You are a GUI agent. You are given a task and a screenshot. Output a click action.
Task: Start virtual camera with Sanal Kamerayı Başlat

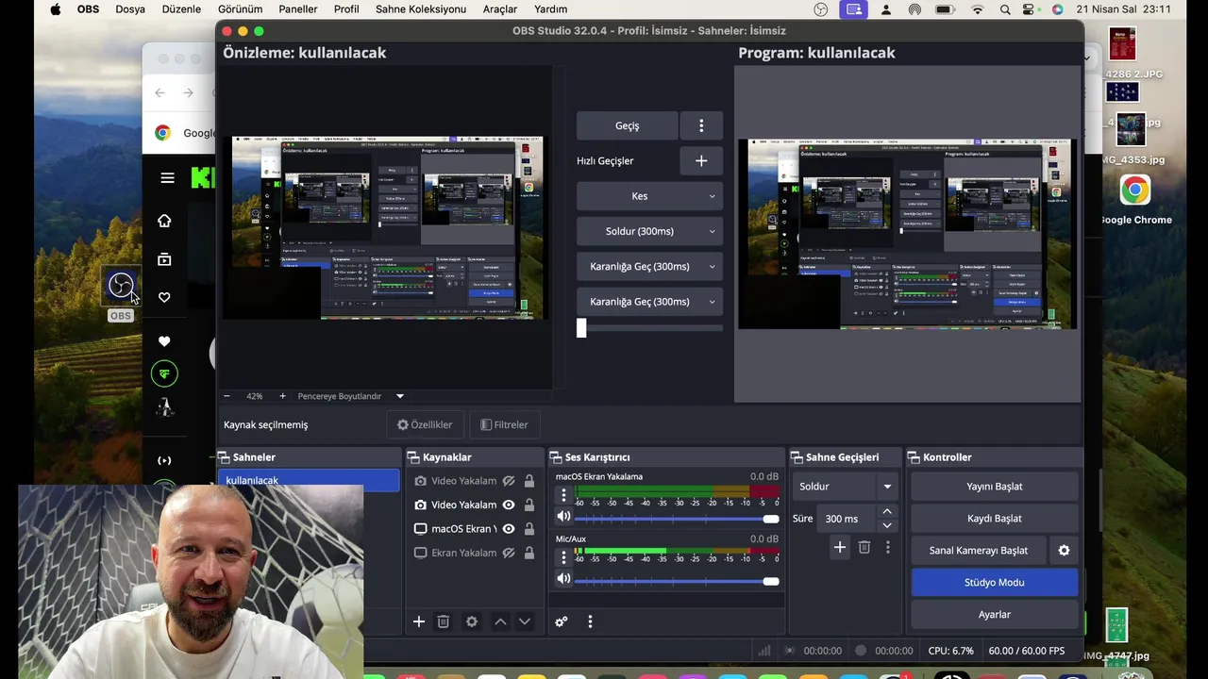(x=979, y=551)
